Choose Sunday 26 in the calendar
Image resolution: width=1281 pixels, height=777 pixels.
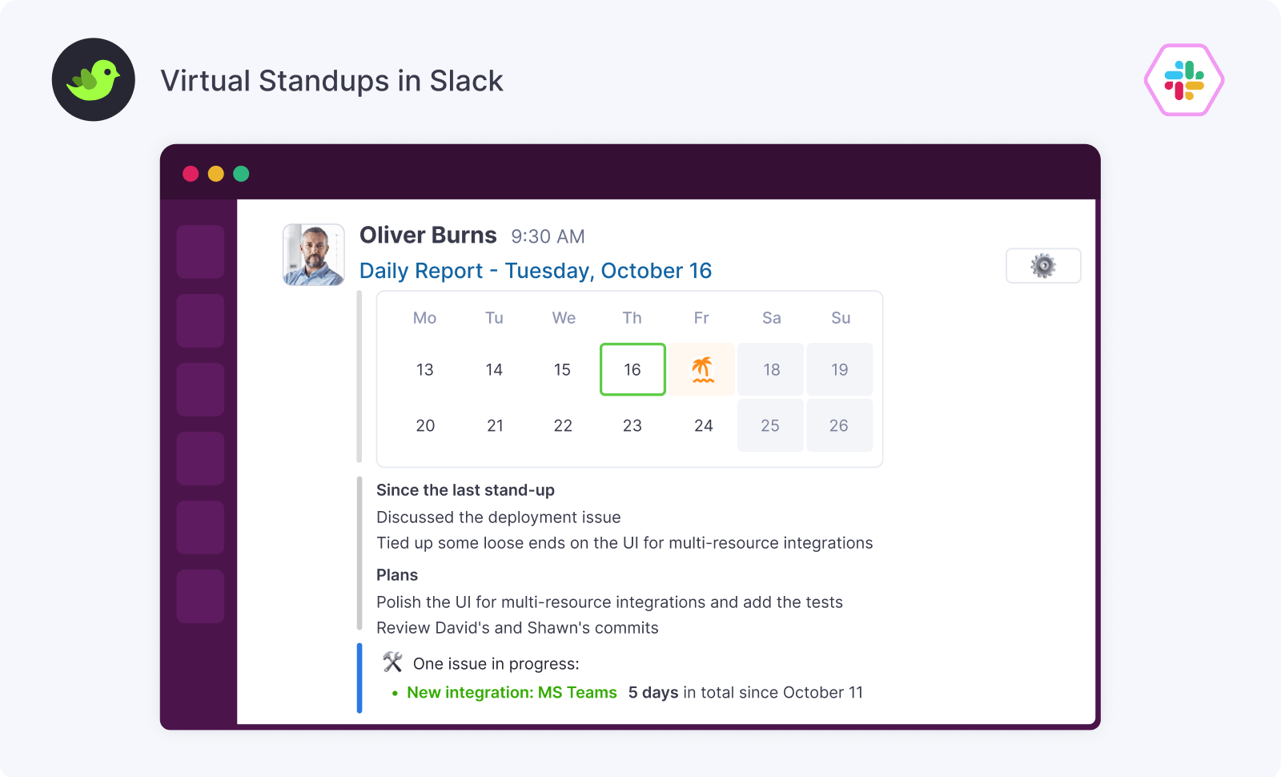[838, 425]
